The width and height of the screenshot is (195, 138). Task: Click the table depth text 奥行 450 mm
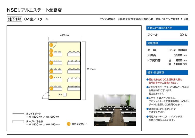pos(53,124)
